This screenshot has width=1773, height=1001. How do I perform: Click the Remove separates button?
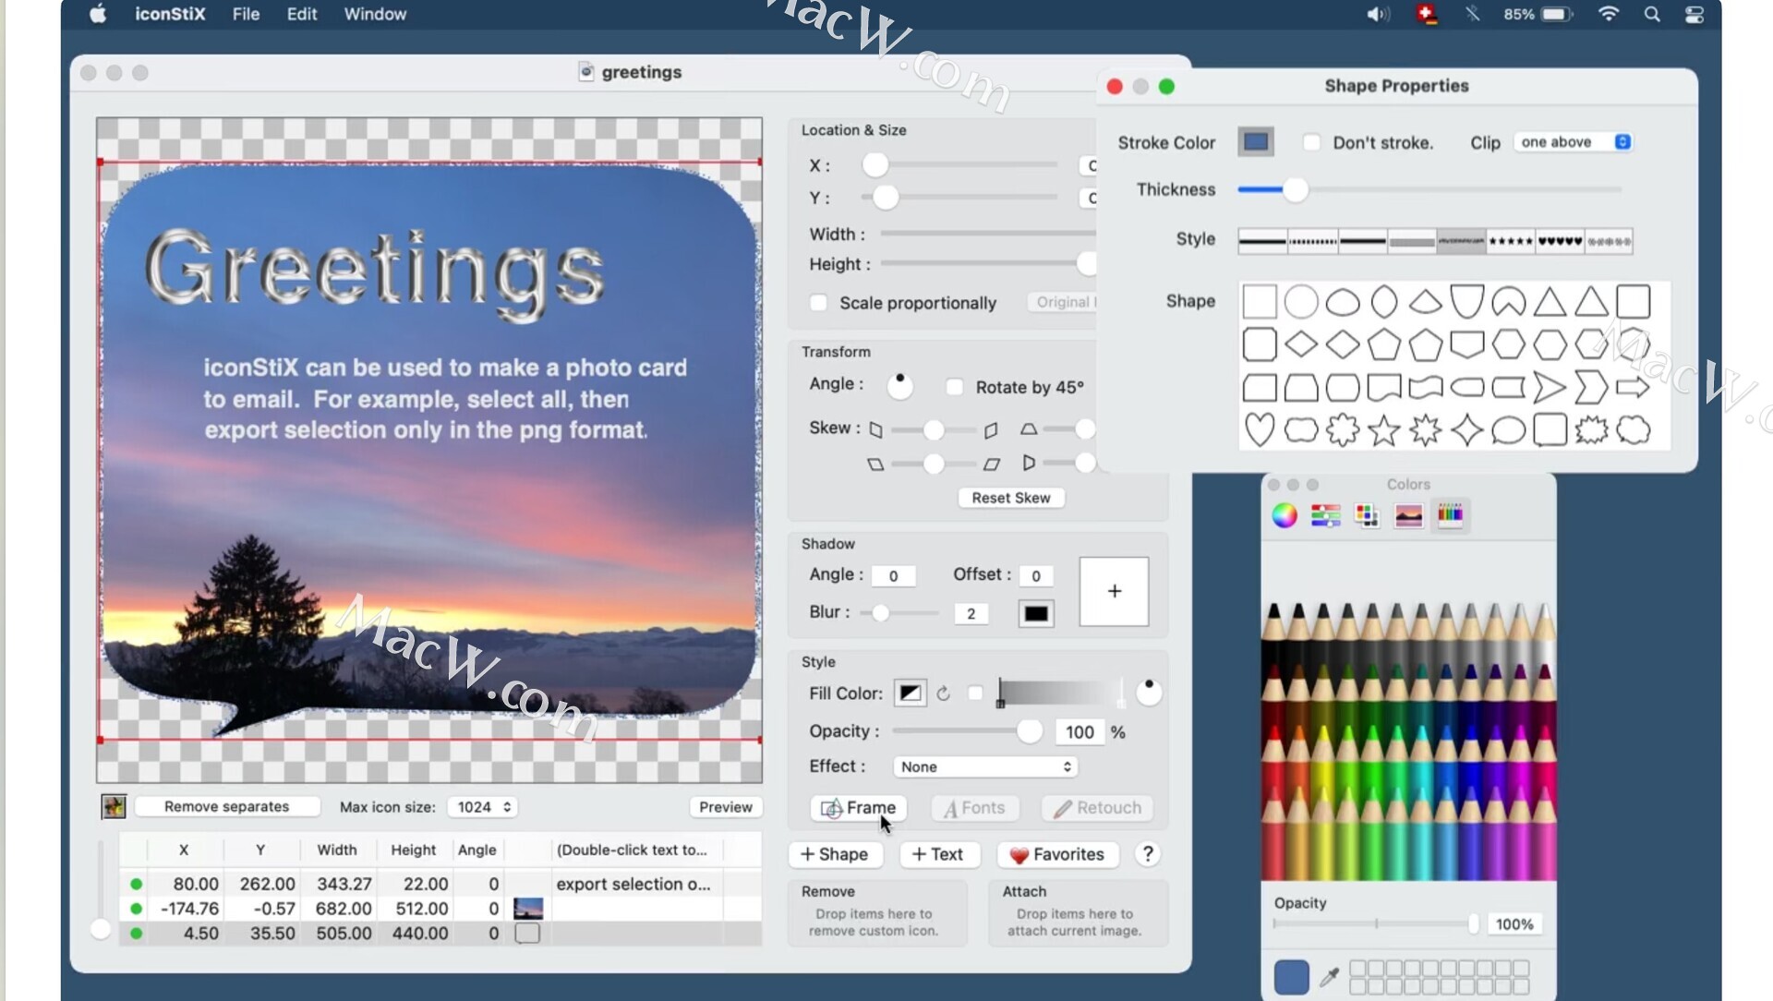point(227,807)
